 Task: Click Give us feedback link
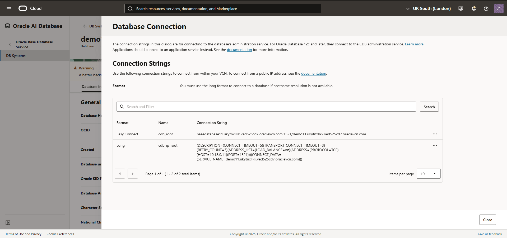pos(490,234)
